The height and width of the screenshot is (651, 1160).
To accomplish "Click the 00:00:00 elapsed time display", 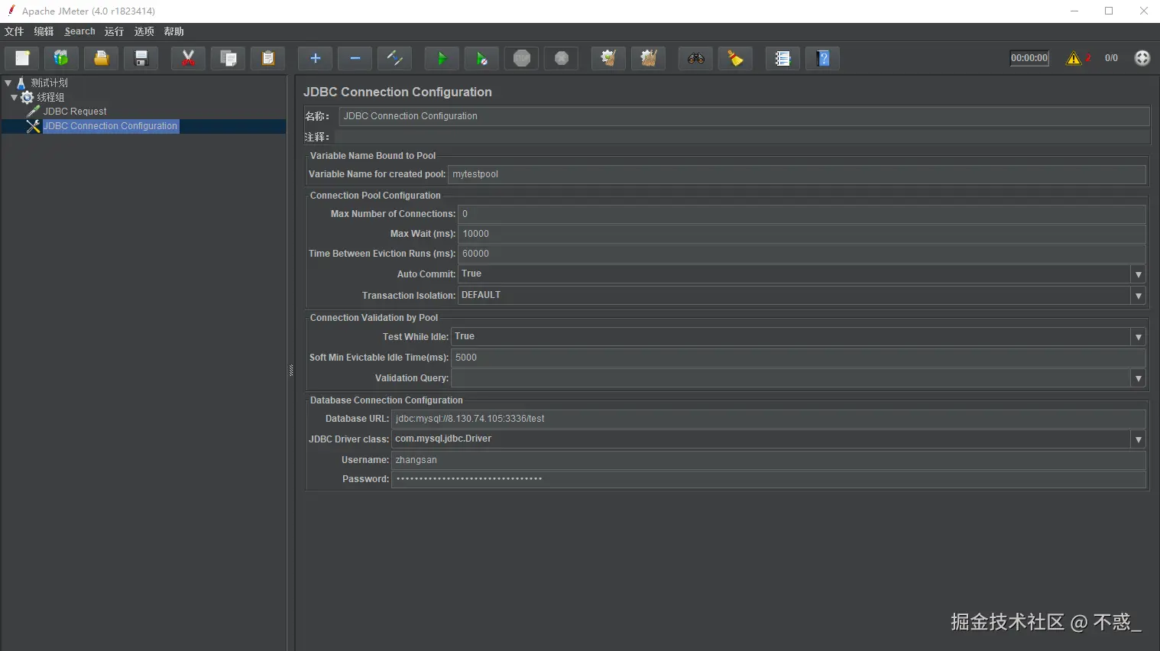I will point(1029,58).
